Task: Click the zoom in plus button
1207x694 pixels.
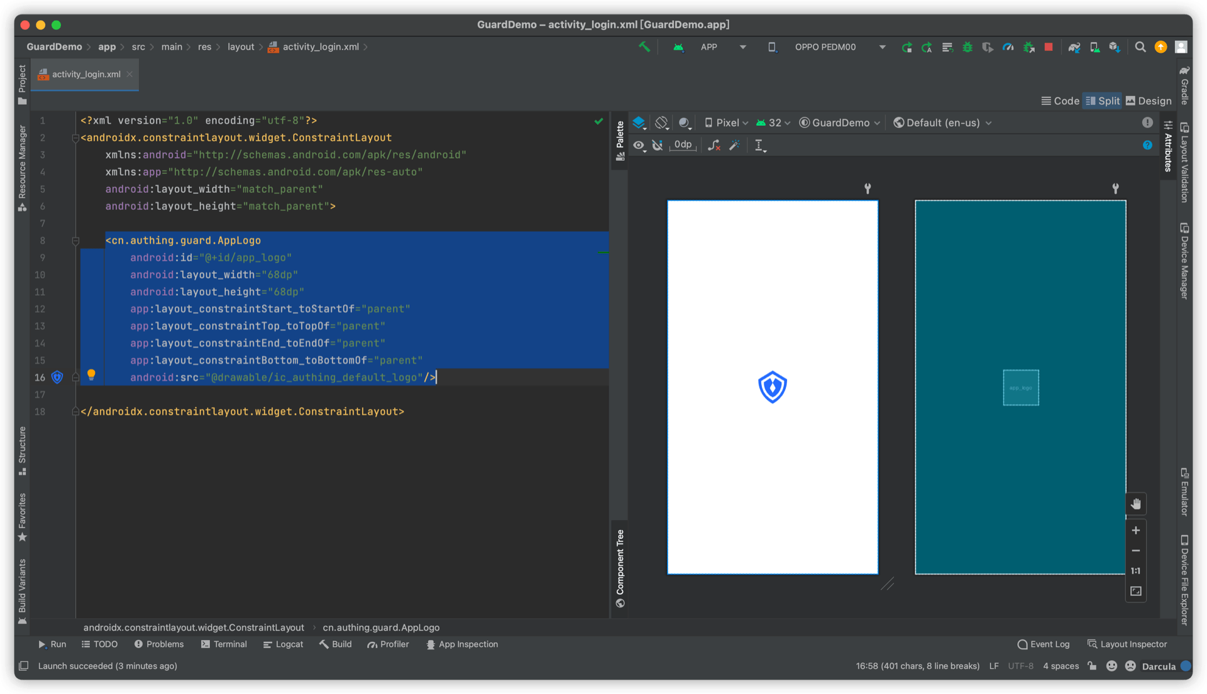Action: coord(1135,531)
